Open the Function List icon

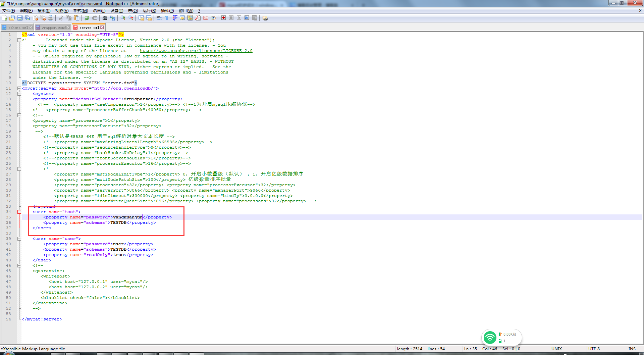198,18
